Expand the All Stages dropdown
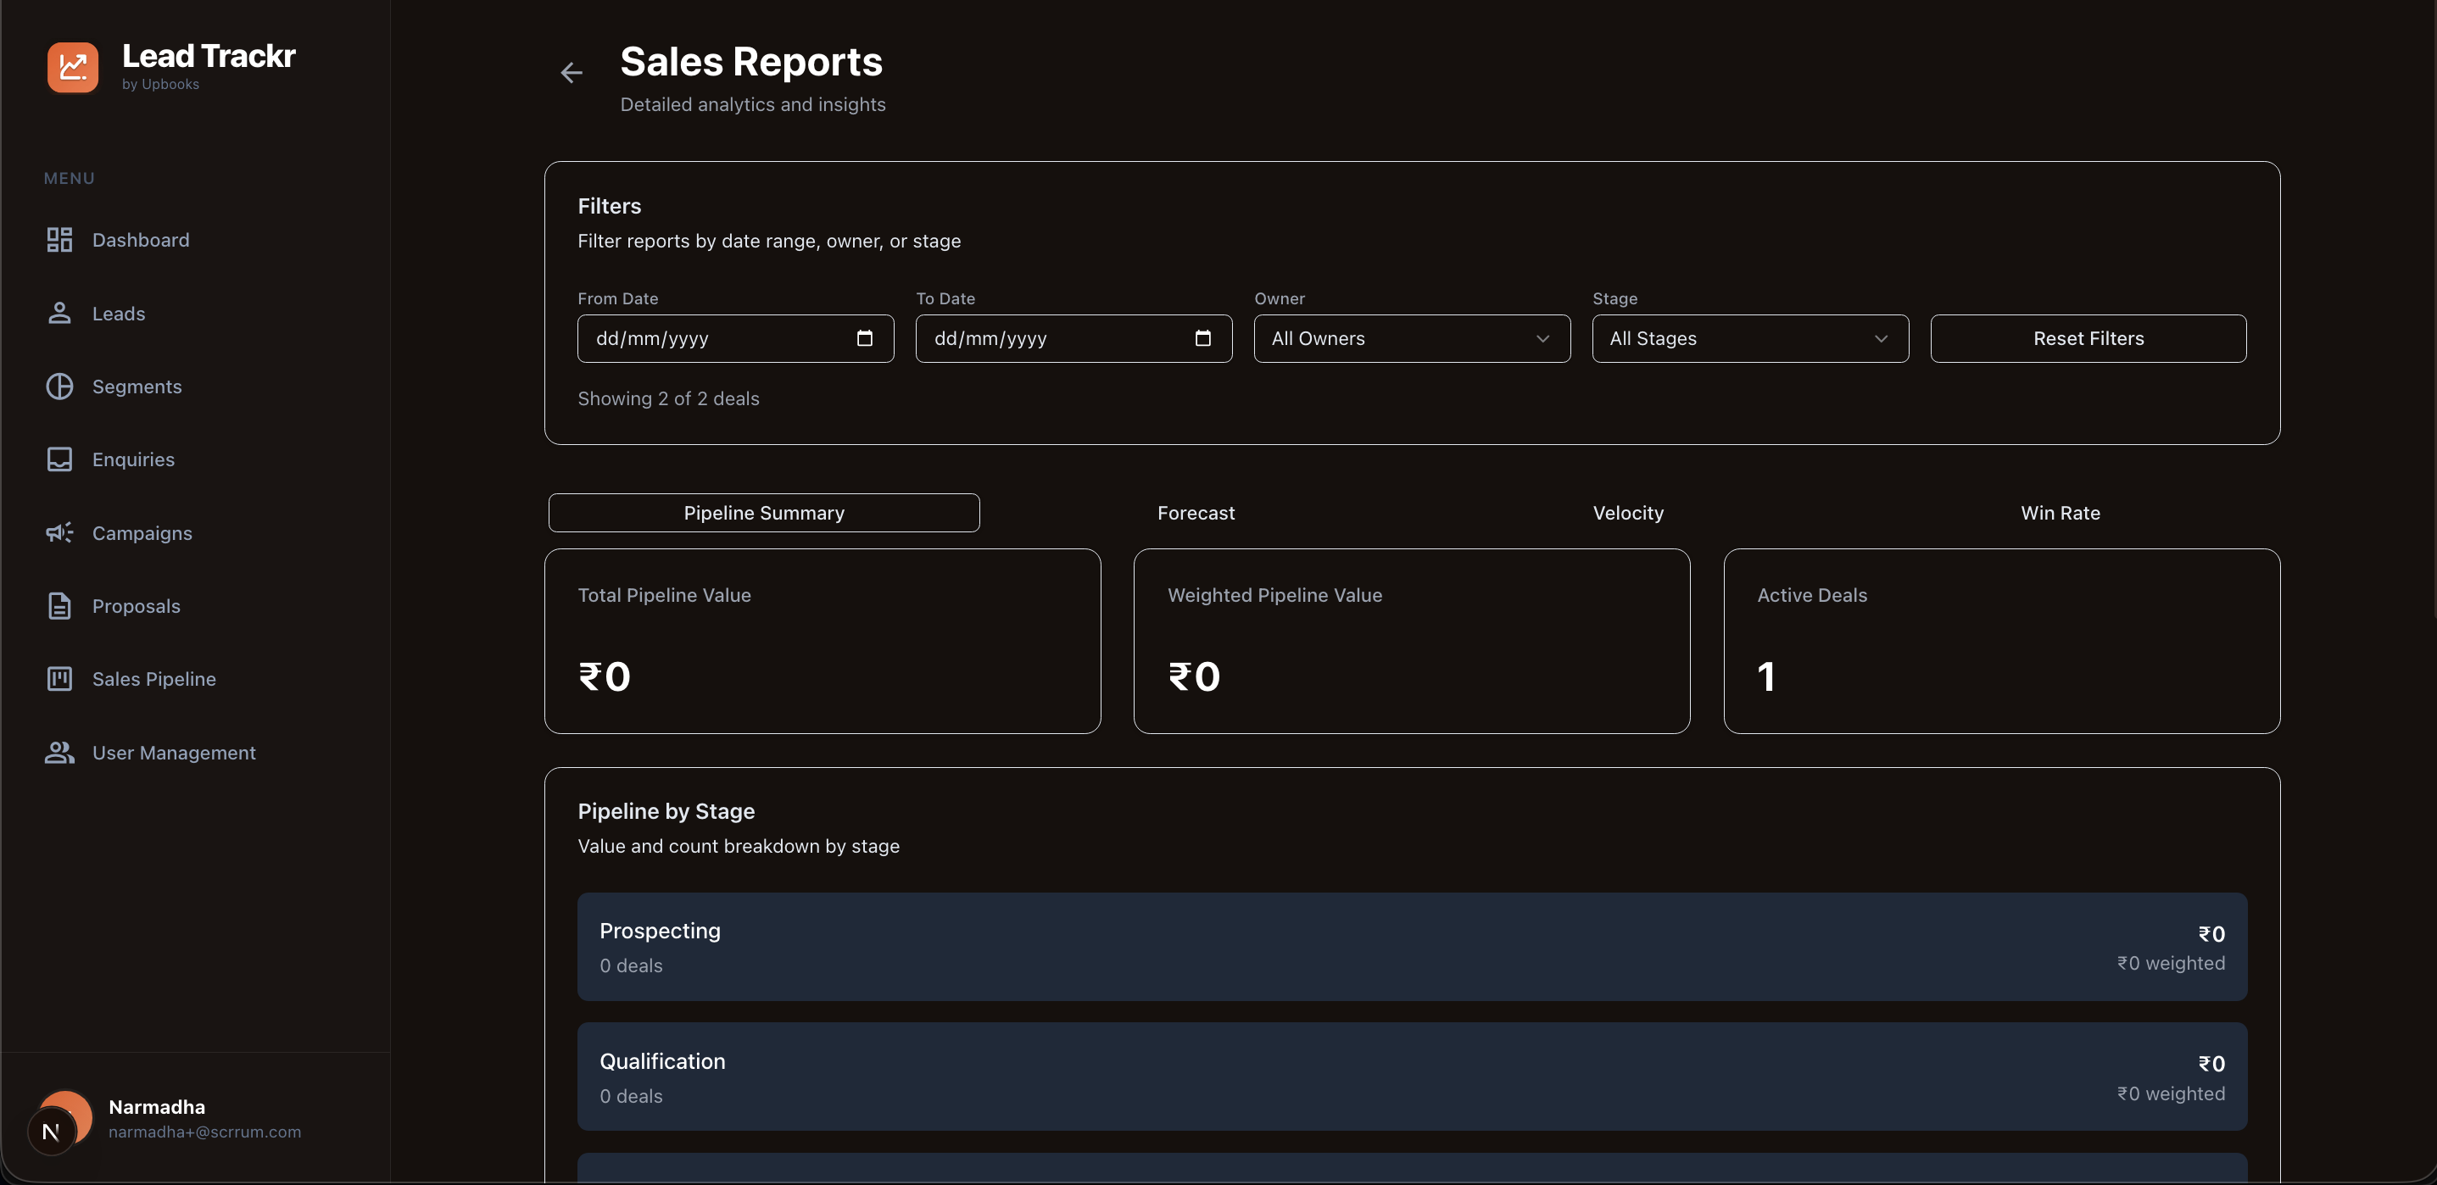This screenshot has width=2437, height=1185. click(x=1749, y=337)
